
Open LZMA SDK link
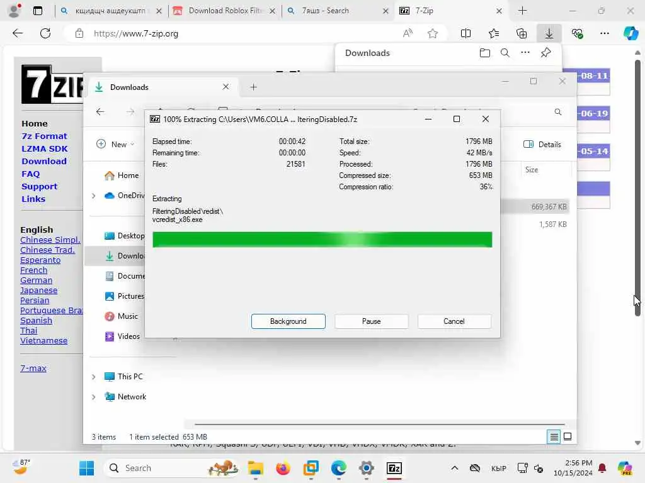(x=45, y=148)
